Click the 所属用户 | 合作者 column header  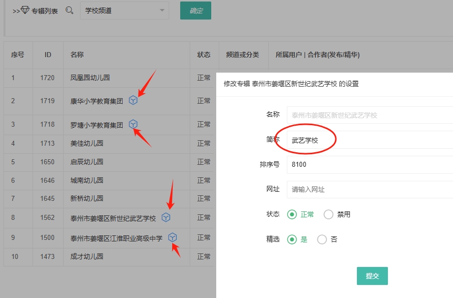(317, 55)
